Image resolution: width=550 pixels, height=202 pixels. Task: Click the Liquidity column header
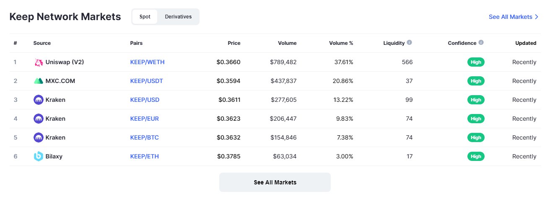point(394,43)
